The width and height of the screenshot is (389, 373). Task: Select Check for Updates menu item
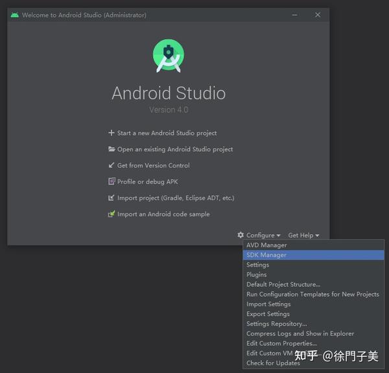coord(314,363)
